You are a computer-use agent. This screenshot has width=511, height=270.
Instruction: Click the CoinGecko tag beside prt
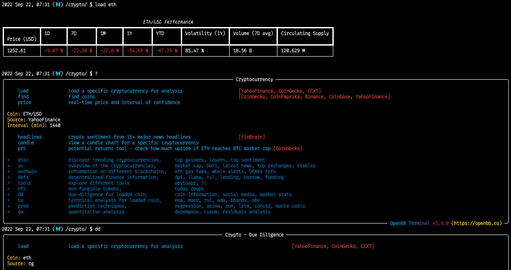point(288,148)
